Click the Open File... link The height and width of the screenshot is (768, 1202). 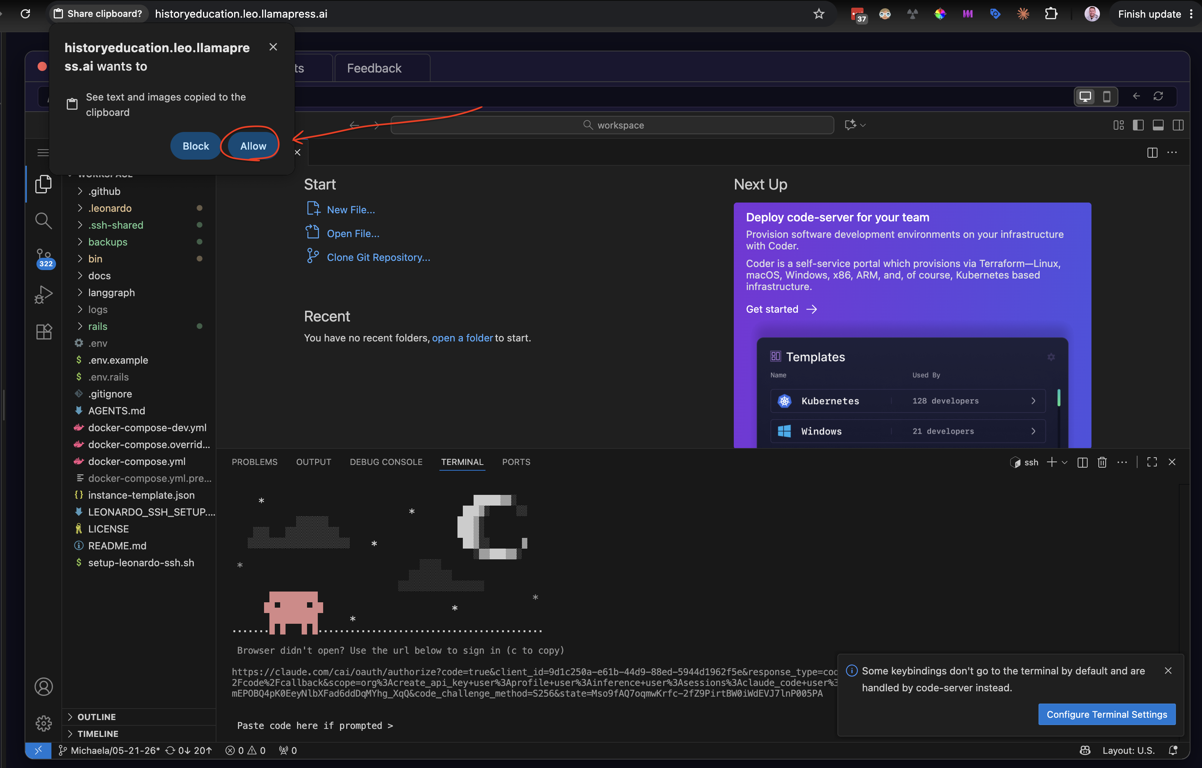(353, 233)
